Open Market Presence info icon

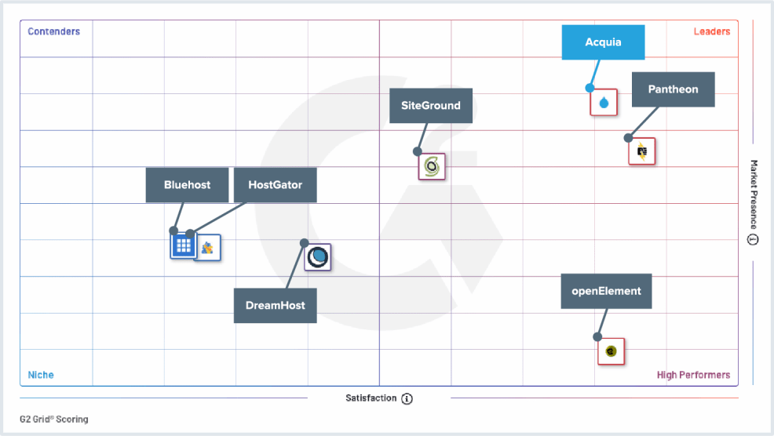click(753, 240)
